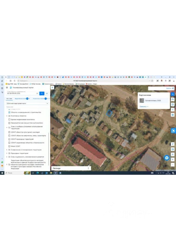Open Публичная кадастровая карта dropdown
The width and height of the screenshot is (176, 250).
click(27, 103)
